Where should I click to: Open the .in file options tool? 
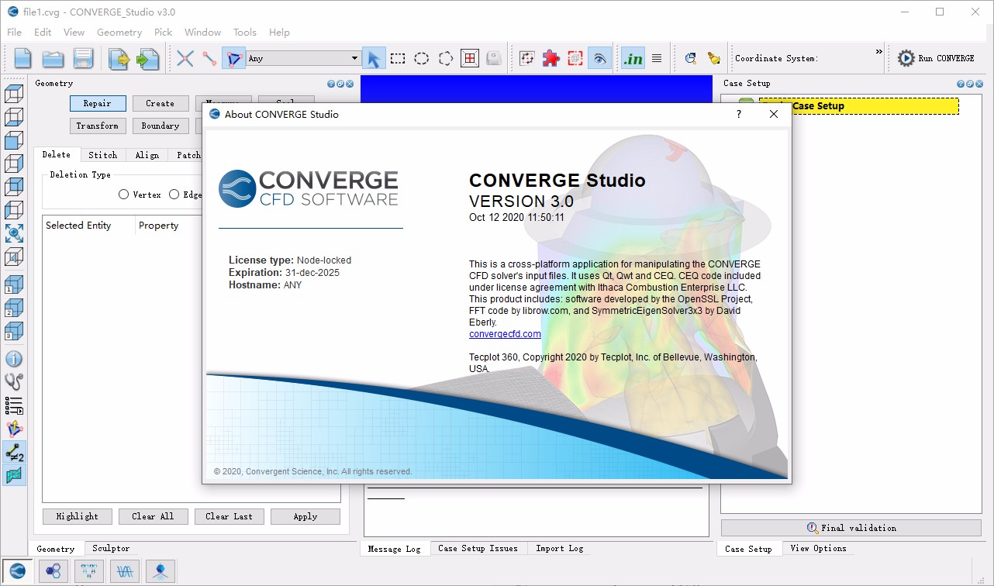click(633, 58)
